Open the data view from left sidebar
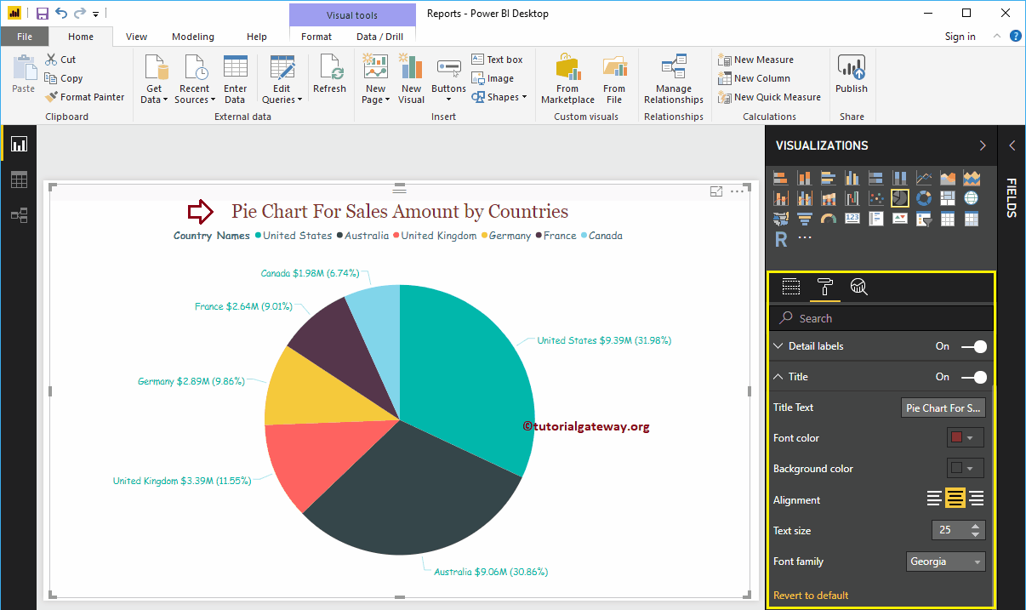Screen dimensions: 1026x610 (20, 180)
